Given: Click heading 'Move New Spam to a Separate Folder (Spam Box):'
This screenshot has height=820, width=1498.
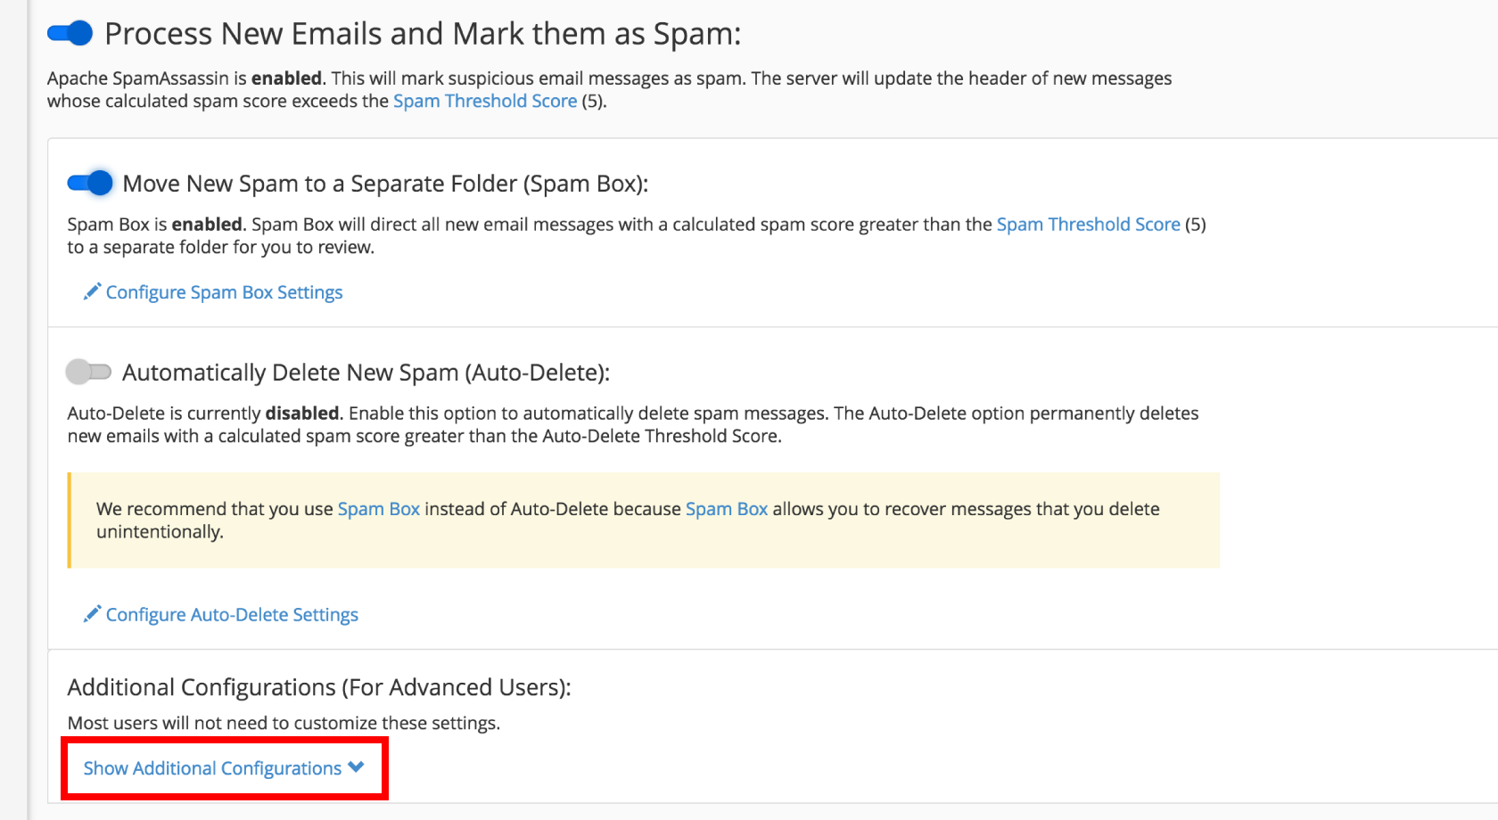Looking at the screenshot, I should [x=385, y=184].
